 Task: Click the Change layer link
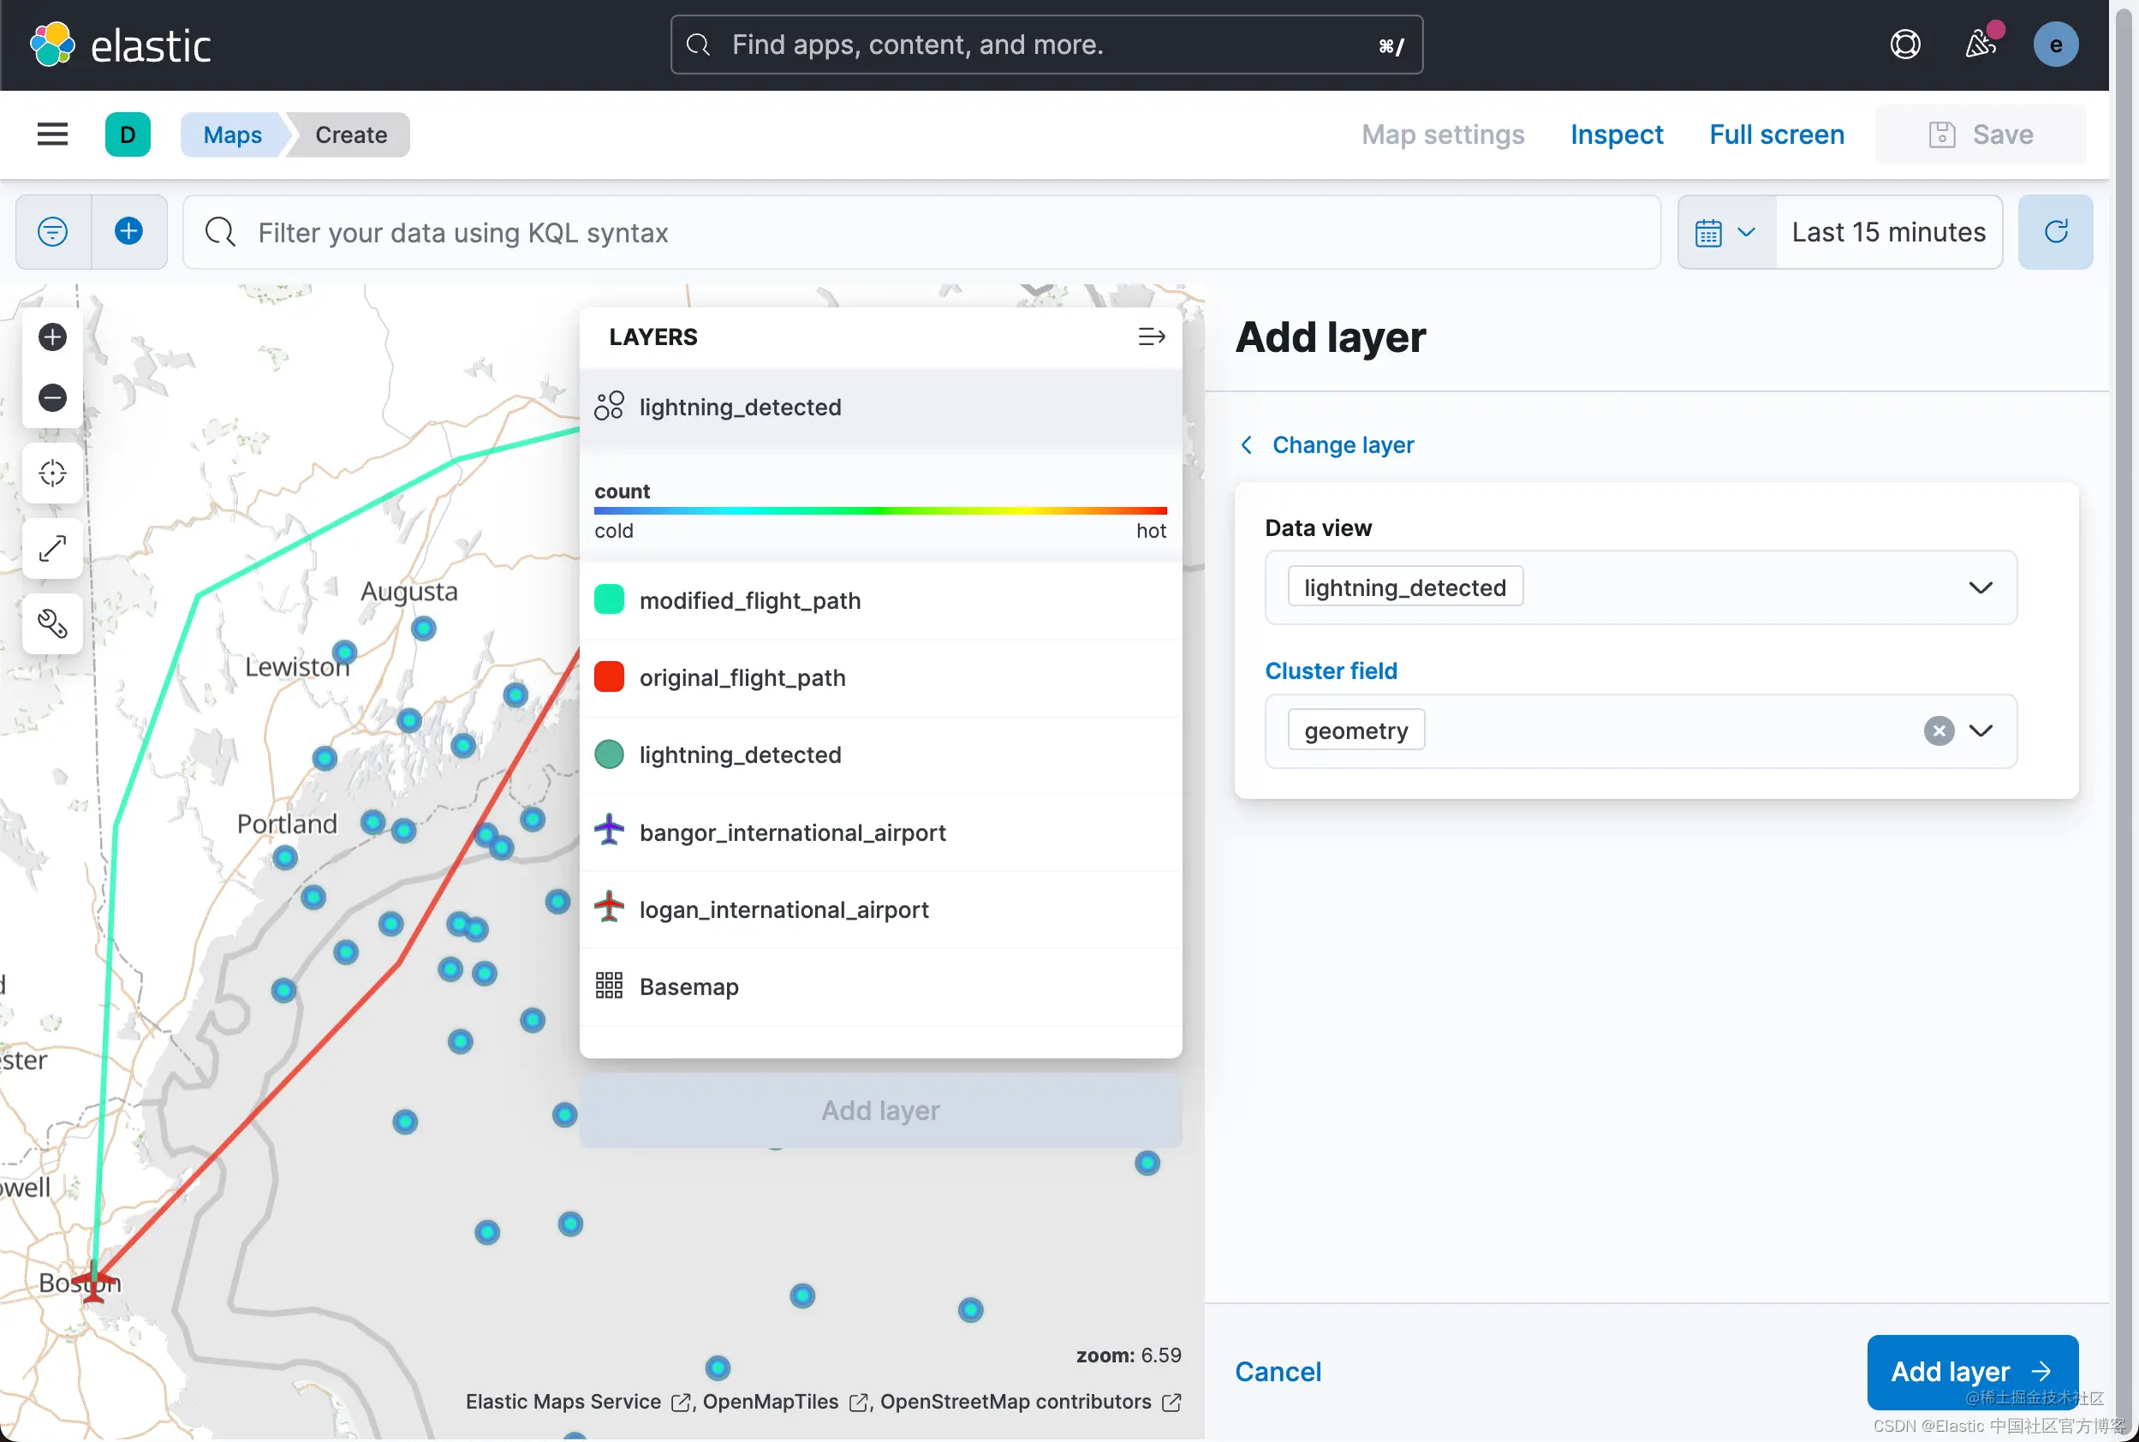1342,445
